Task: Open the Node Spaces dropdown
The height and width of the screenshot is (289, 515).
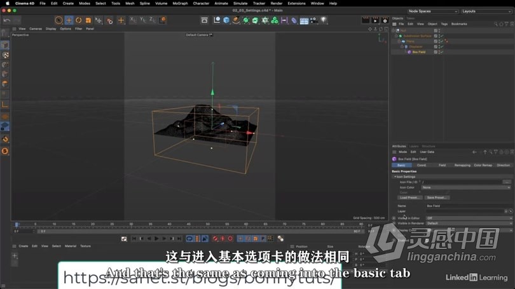Action: 433,11
